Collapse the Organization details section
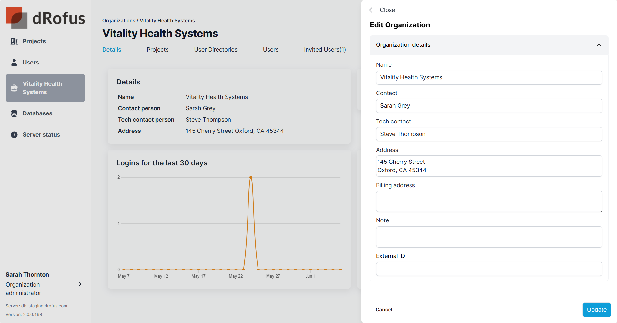Screen dimensions: 617x323 (x=599, y=45)
